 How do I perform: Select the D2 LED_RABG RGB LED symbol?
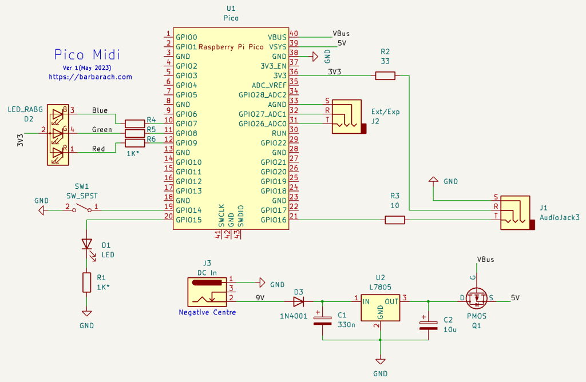(58, 135)
